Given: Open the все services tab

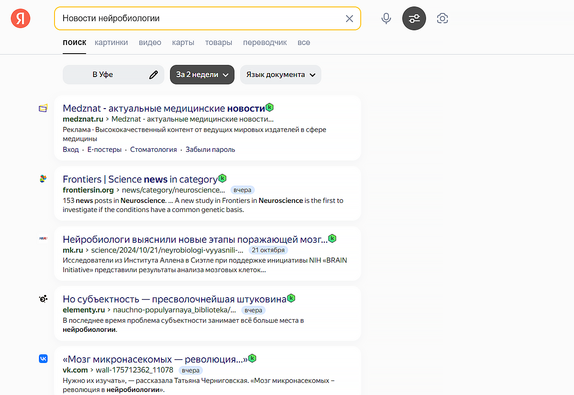Looking at the screenshot, I should point(304,42).
